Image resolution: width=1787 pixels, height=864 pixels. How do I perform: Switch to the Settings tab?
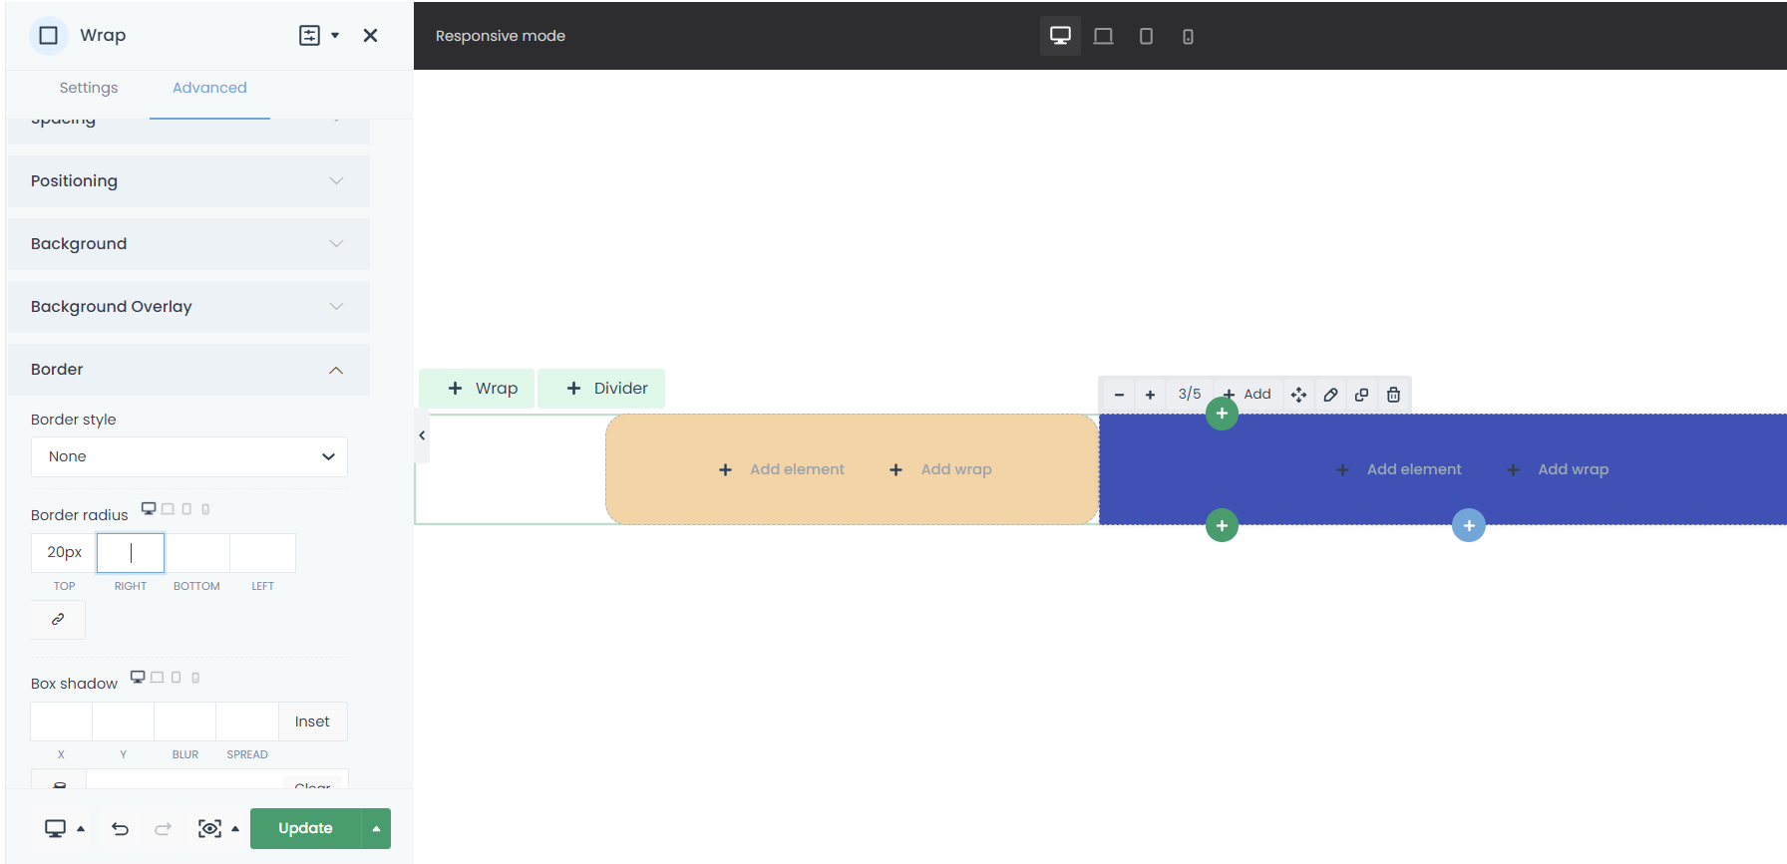coord(89,88)
